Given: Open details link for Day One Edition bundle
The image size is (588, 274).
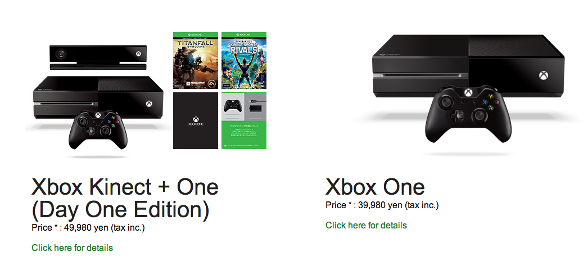Looking at the screenshot, I should click(72, 248).
